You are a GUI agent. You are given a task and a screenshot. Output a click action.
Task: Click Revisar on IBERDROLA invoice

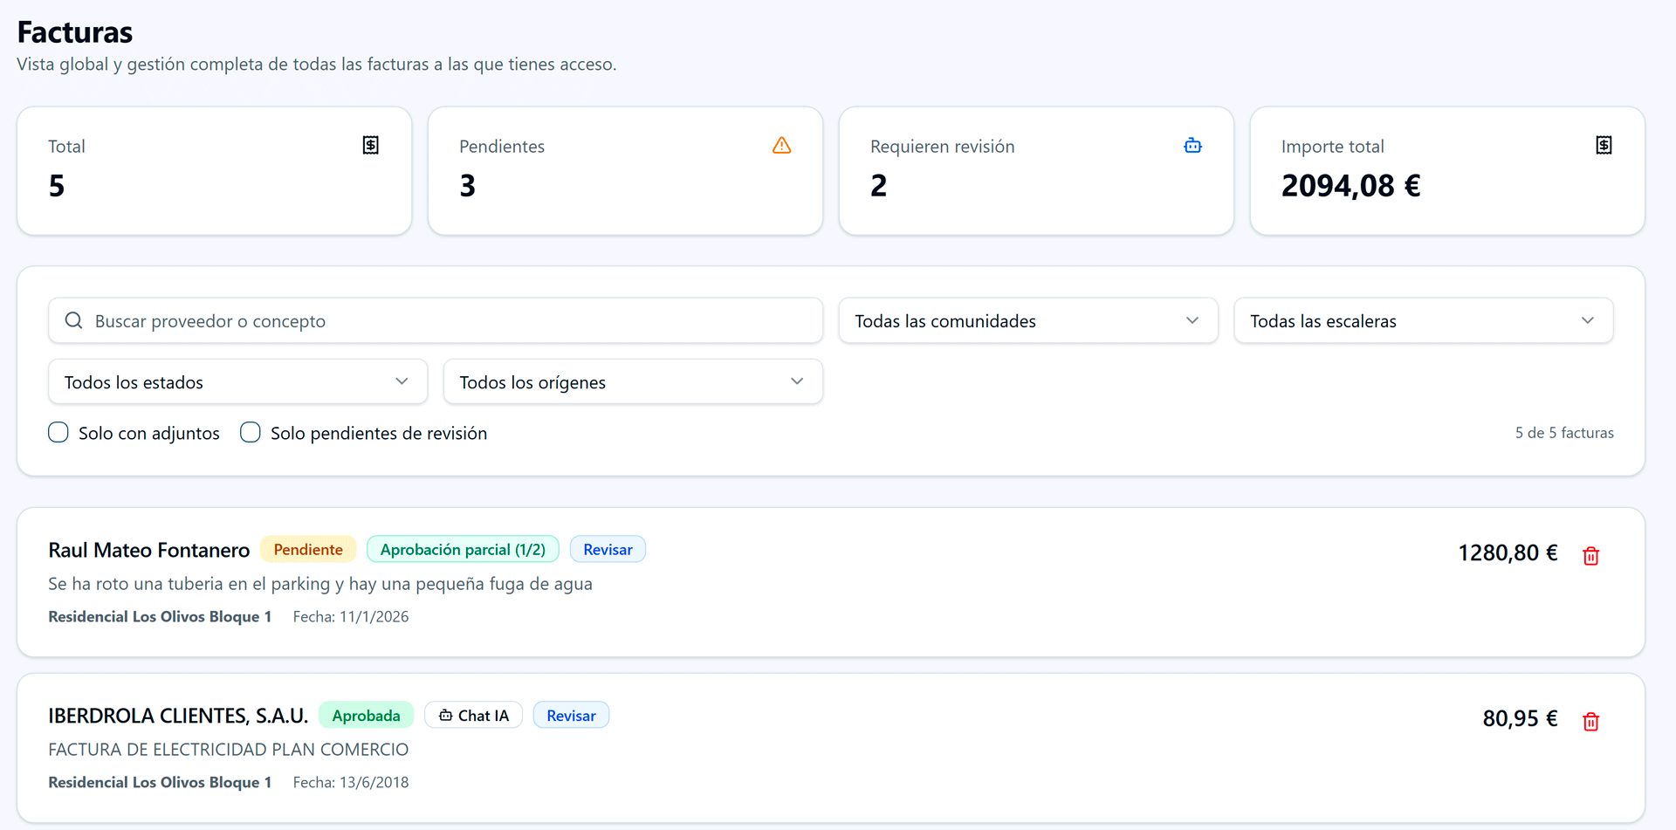click(571, 715)
